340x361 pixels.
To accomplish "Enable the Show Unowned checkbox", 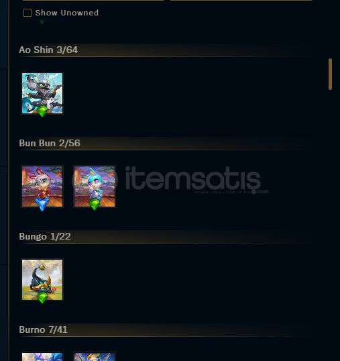I will click(x=27, y=13).
